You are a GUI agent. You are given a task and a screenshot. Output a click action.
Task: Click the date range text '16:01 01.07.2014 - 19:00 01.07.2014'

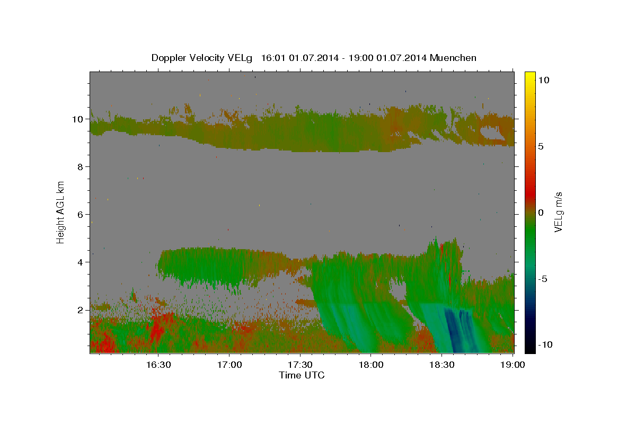(x=344, y=58)
